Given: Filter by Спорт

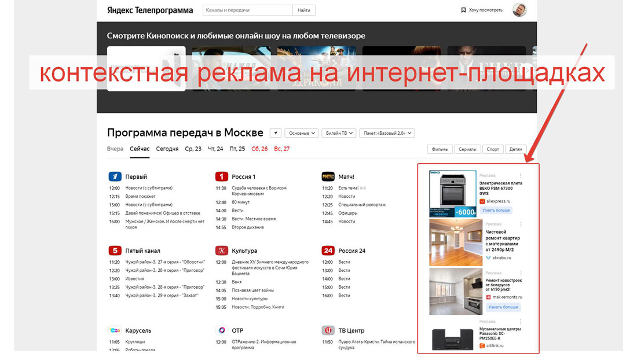Looking at the screenshot, I should 493,149.
